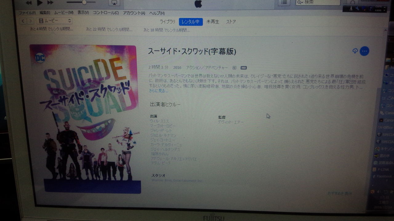Switch to the 未再生 tab
This screenshot has height=221, width=394.
tap(213, 22)
